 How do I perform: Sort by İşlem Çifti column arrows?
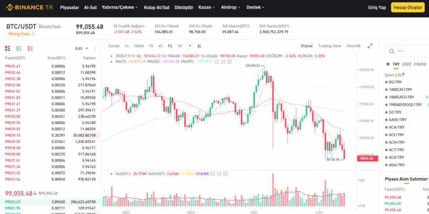[403, 74]
